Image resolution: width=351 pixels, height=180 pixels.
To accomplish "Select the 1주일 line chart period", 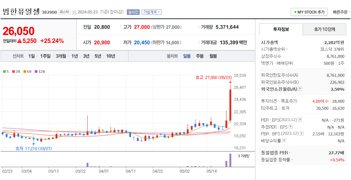I will tap(45, 56).
